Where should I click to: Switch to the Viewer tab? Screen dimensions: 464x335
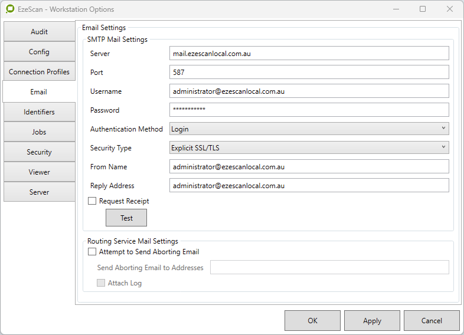tap(39, 172)
